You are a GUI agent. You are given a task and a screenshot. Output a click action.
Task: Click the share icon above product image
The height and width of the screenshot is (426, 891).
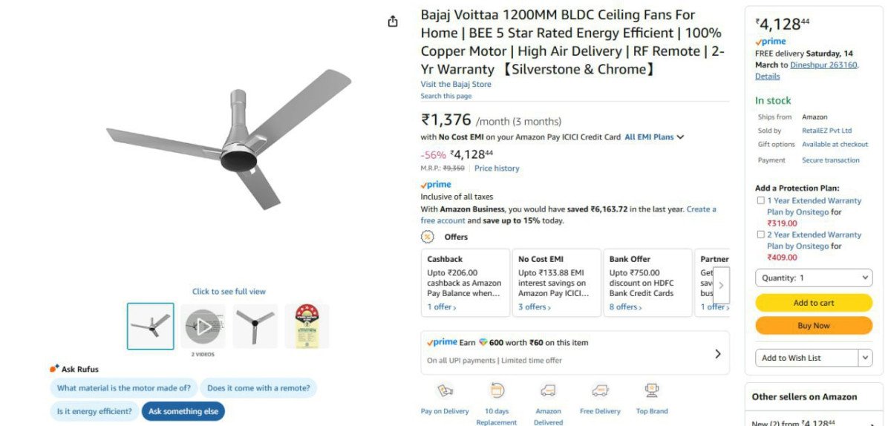coord(393,22)
